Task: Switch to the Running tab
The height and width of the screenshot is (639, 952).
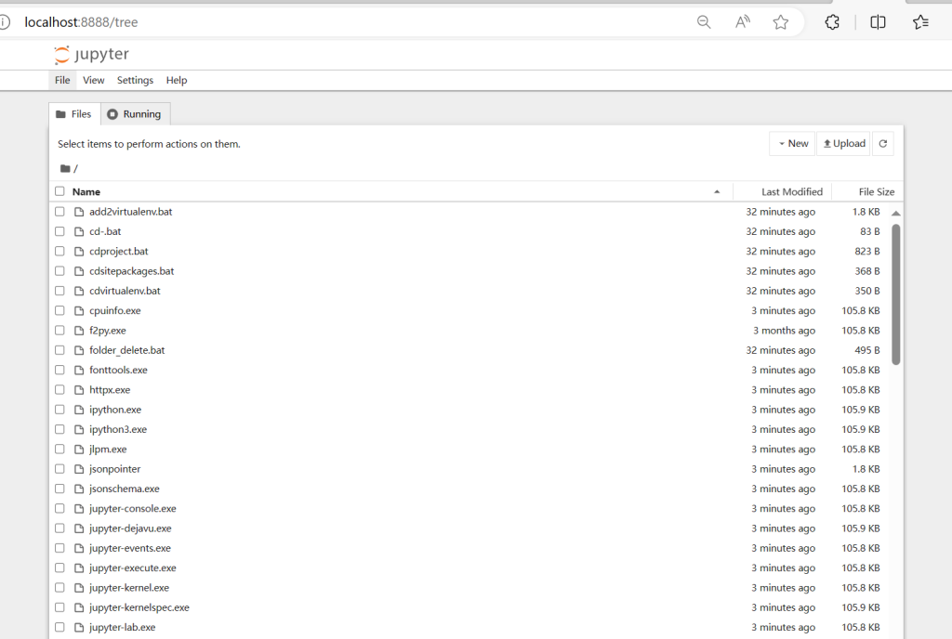Action: (135, 114)
